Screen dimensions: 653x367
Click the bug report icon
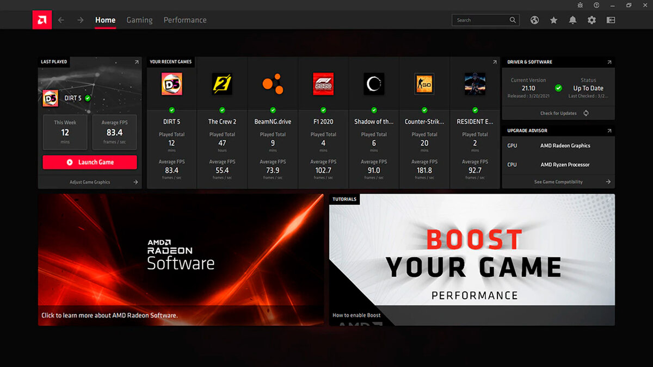pos(580,5)
